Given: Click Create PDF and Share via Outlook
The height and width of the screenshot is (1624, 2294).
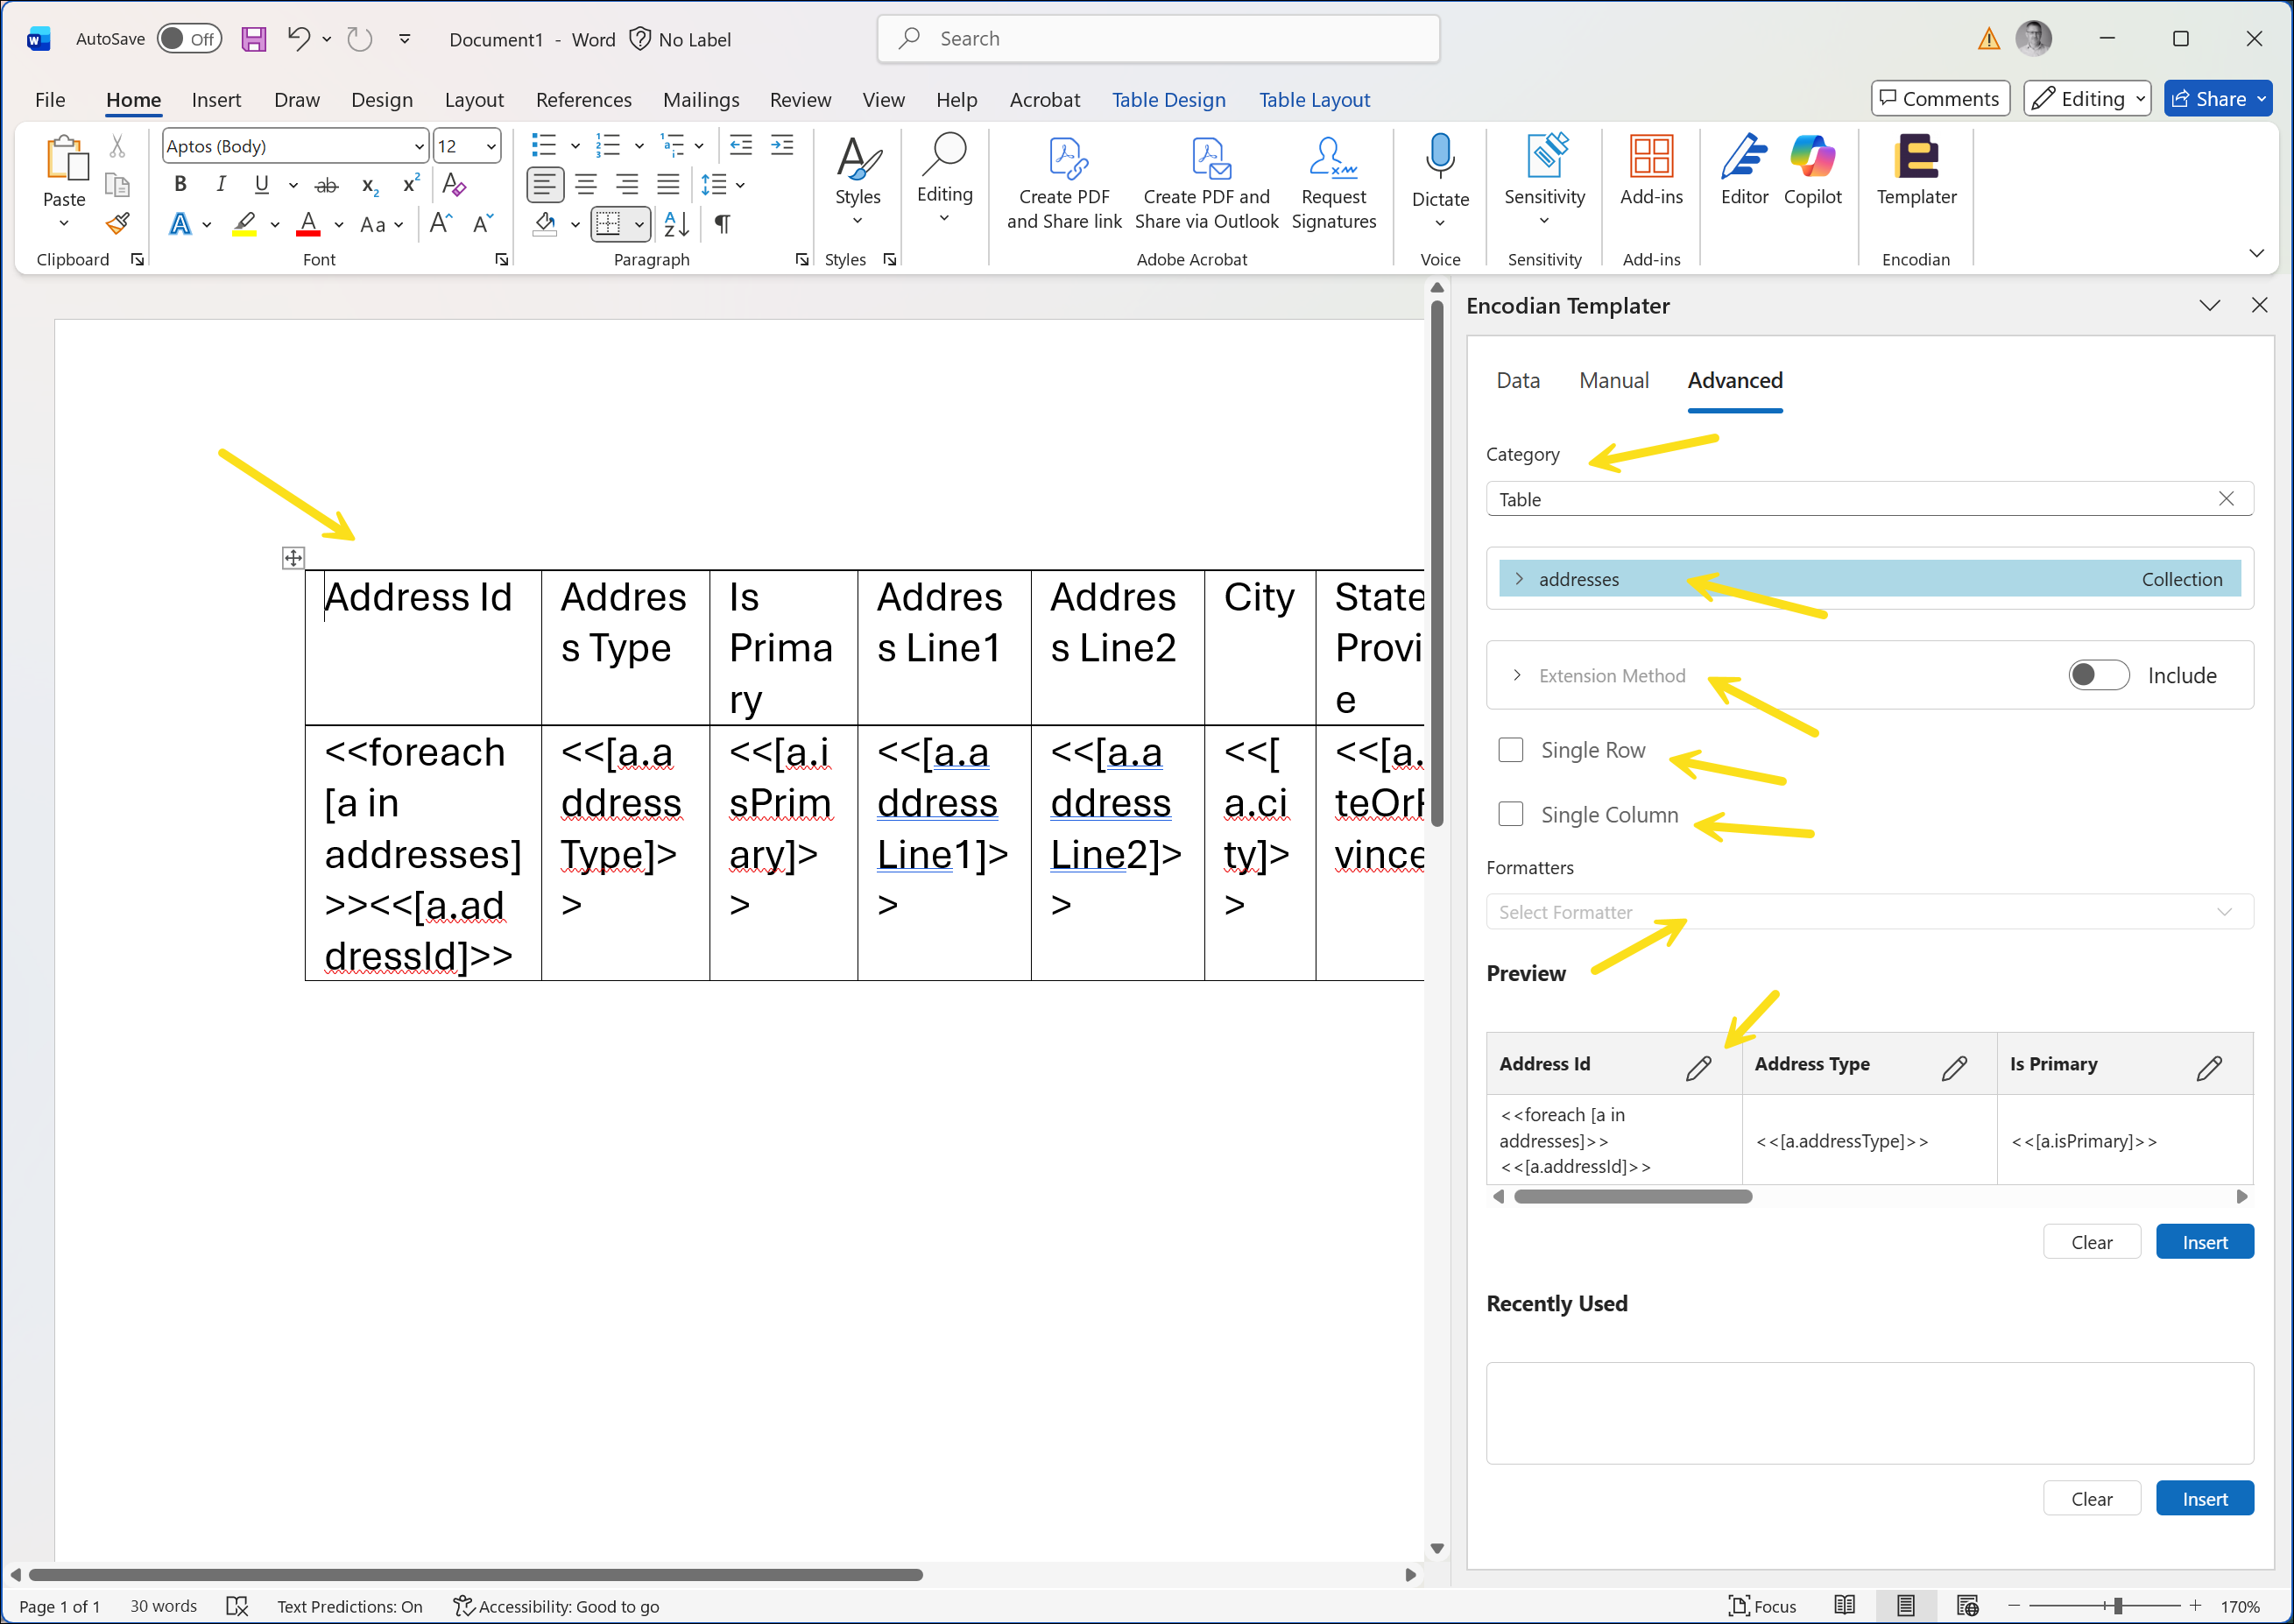Looking at the screenshot, I should 1205,182.
